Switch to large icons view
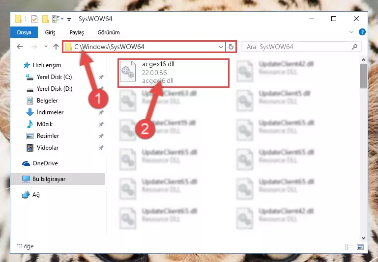This screenshot has height=262, width=378. [360, 247]
